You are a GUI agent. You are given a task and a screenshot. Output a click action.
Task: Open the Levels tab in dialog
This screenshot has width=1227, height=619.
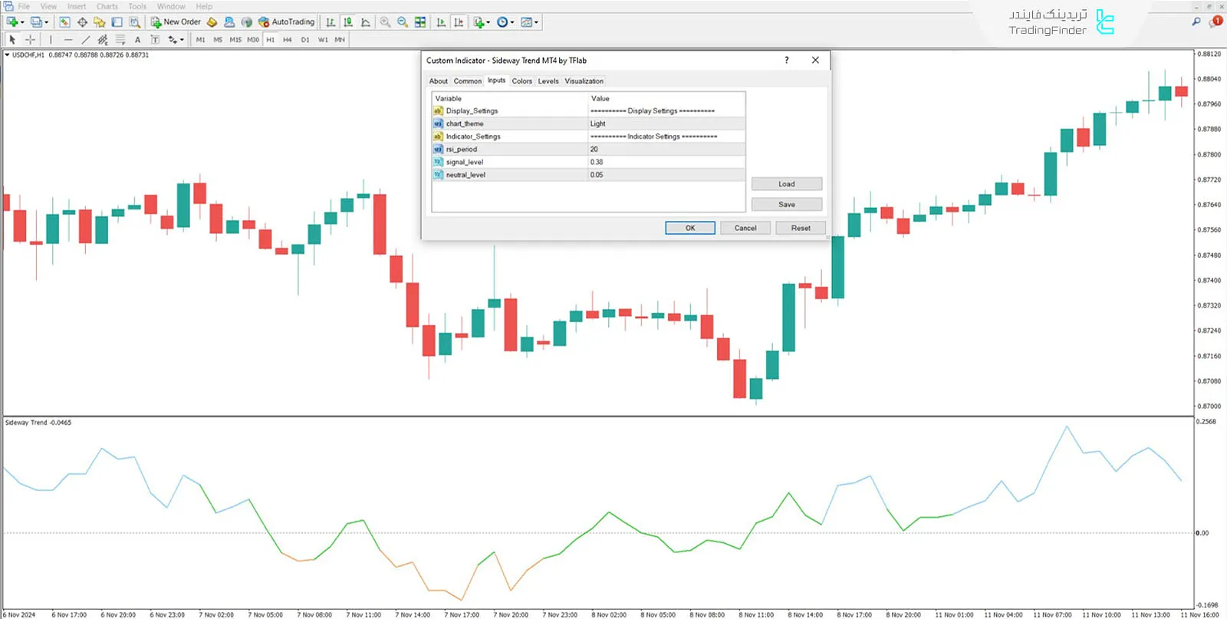click(x=548, y=81)
